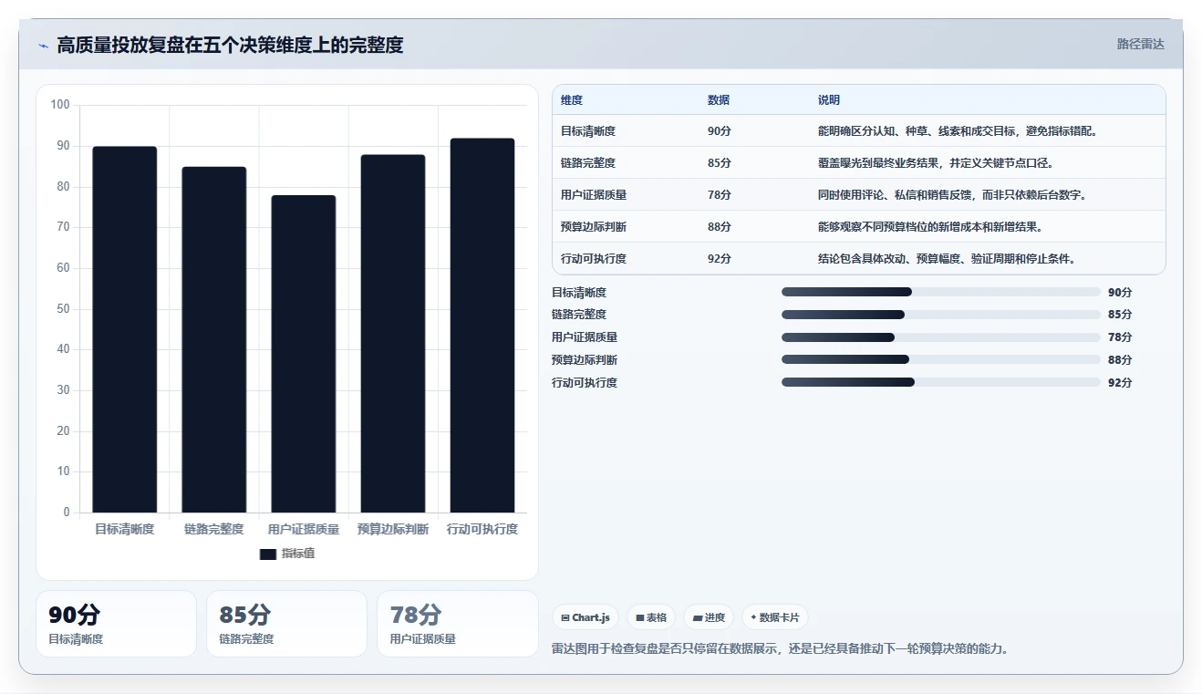Click the 85分 cell in the table
1202x694 pixels.
point(720,163)
